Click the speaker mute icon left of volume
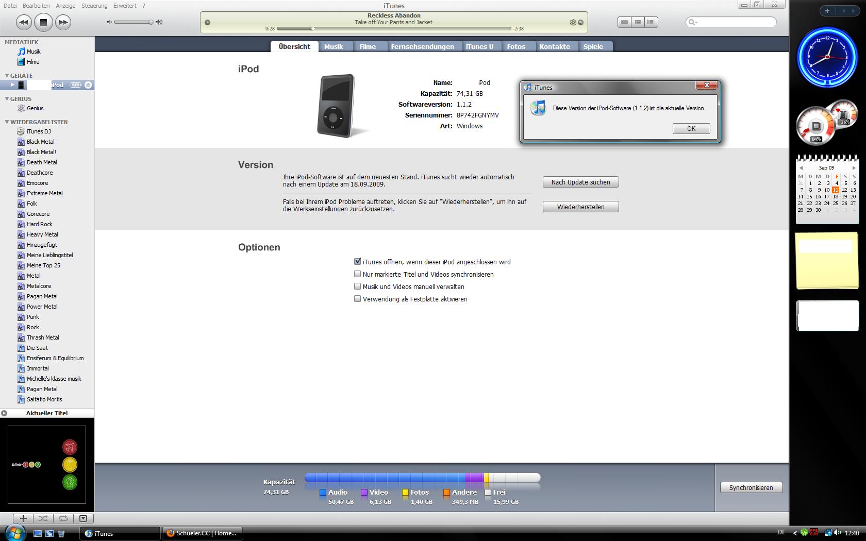 109,22
